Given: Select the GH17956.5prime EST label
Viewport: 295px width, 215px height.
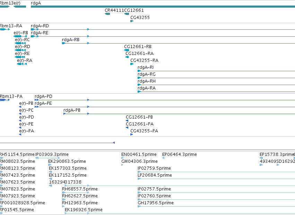Looking at the screenshot, I should [x=156, y=203].
